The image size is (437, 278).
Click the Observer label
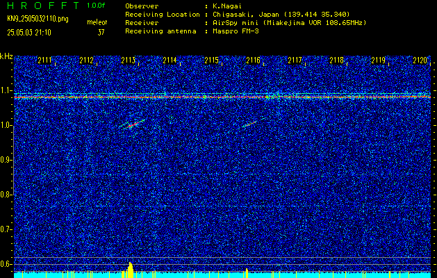[x=142, y=6]
